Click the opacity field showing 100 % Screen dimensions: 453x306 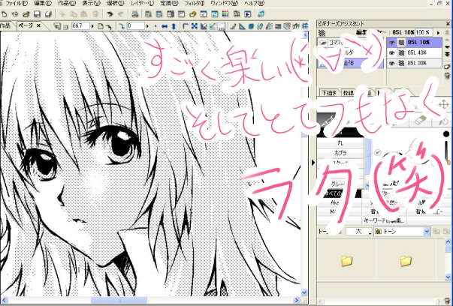tap(424, 32)
